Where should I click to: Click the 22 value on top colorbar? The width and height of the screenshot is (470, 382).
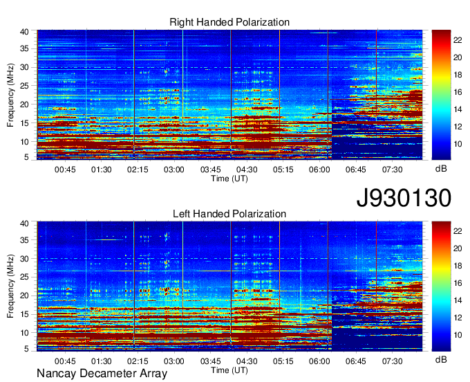point(458,40)
